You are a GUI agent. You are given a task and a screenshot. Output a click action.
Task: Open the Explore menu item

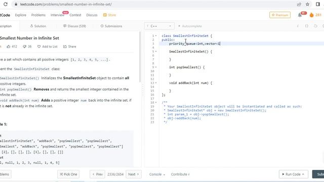pyautogui.click(x=20, y=15)
